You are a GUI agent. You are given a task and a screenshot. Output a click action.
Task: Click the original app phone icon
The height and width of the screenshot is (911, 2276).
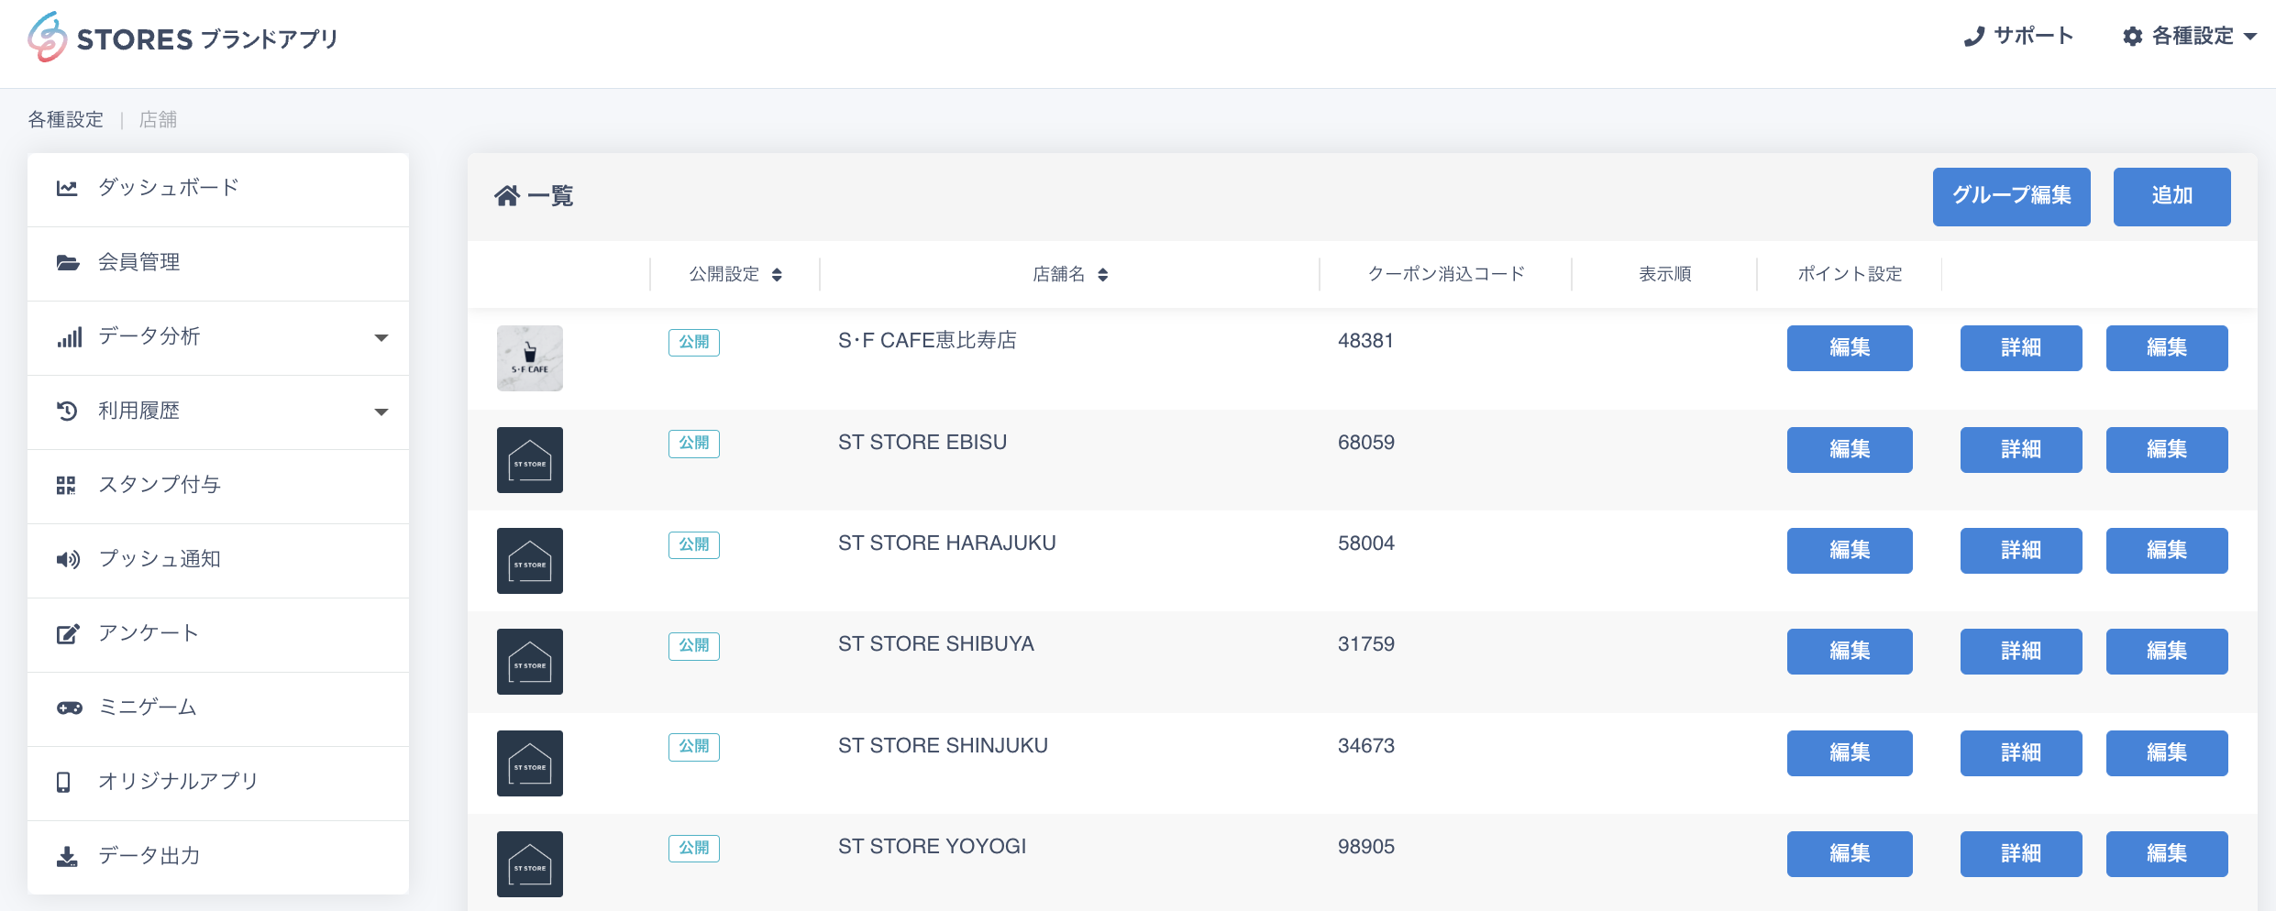(x=63, y=782)
